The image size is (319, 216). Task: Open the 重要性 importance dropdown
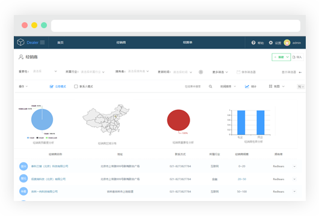[45, 71]
